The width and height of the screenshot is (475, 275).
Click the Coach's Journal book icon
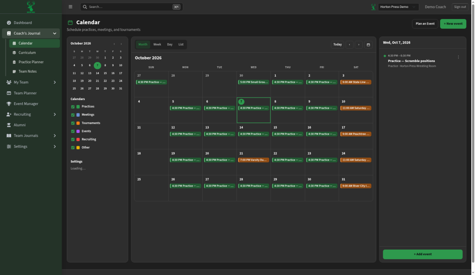9,33
